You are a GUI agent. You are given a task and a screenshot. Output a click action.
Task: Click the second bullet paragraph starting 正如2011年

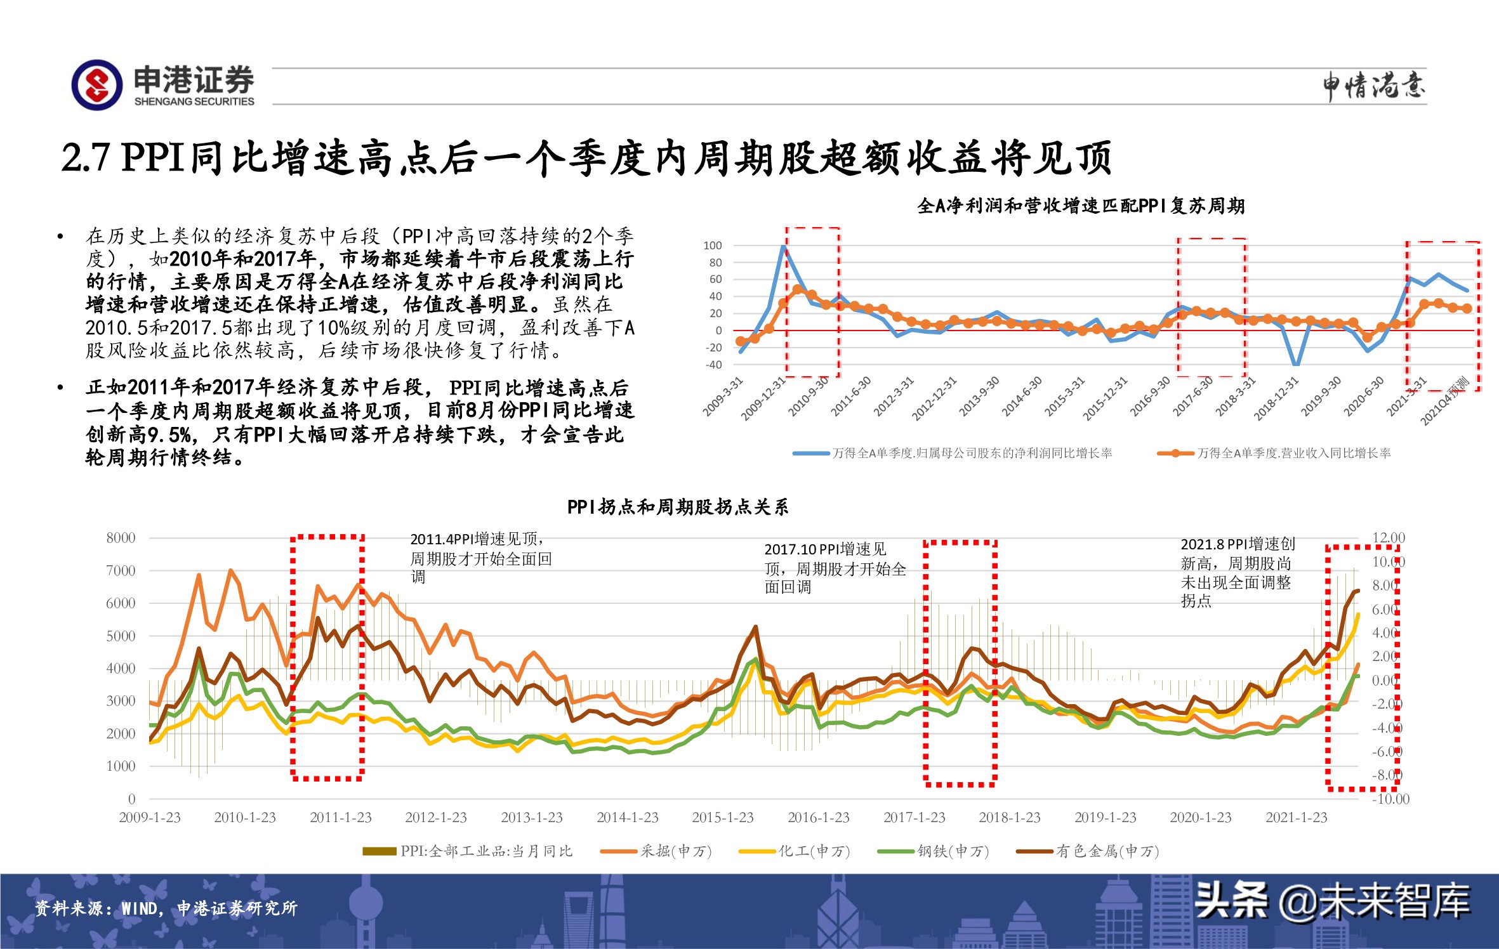pos(360,422)
